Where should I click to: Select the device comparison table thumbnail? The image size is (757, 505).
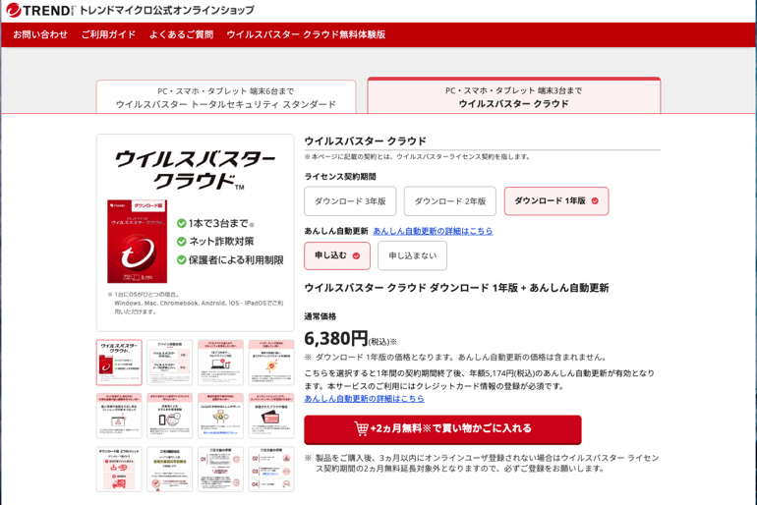coord(169,363)
